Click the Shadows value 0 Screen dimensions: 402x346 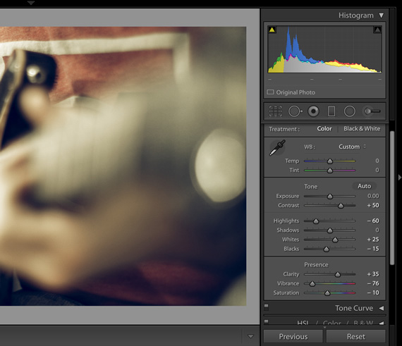[377, 230]
